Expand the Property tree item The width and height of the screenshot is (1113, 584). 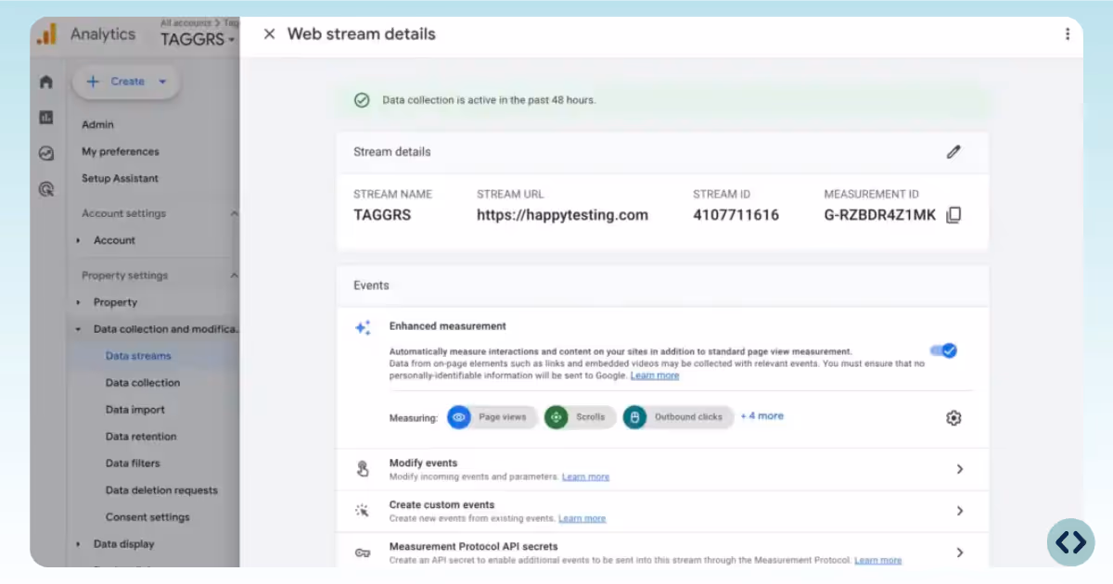point(79,303)
